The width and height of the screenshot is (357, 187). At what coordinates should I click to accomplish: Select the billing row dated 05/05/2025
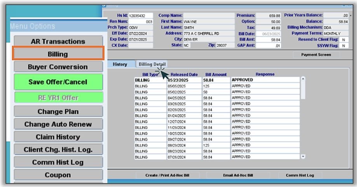pyautogui.click(x=183, y=86)
